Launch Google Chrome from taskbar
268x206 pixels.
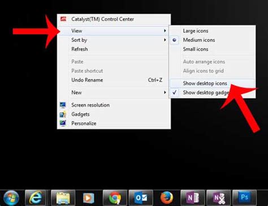pyautogui.click(x=115, y=198)
